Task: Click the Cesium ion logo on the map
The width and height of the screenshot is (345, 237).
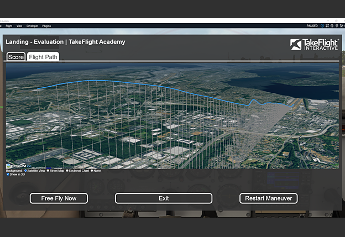Action: pos(19,166)
